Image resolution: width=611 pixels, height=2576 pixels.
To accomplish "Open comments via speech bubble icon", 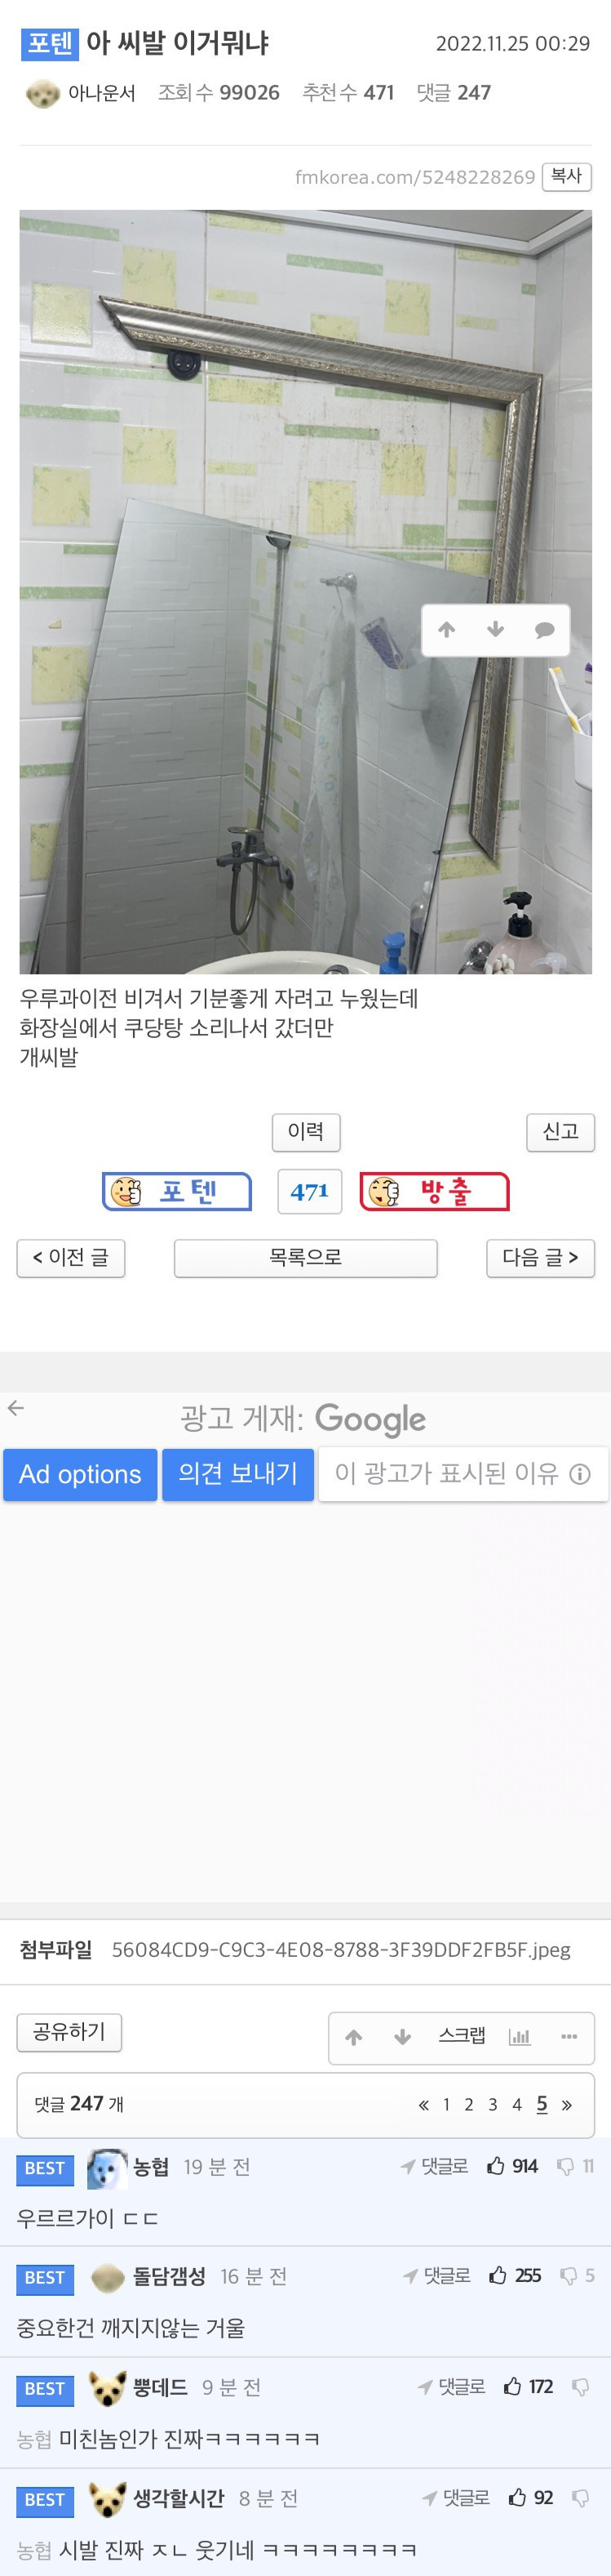I will coord(544,629).
